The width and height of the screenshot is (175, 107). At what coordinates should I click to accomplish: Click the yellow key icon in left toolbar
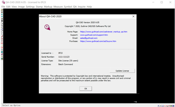click(2, 56)
